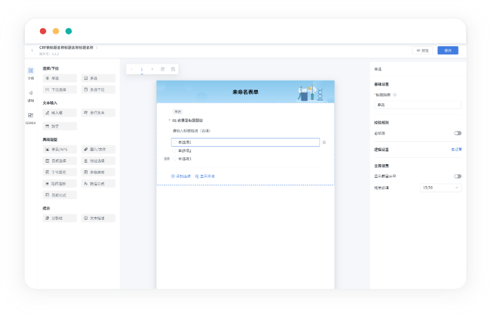Toggle the 显示题目序号 switch

pos(457,176)
